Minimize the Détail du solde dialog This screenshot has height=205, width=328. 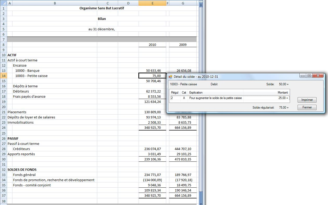303,76
